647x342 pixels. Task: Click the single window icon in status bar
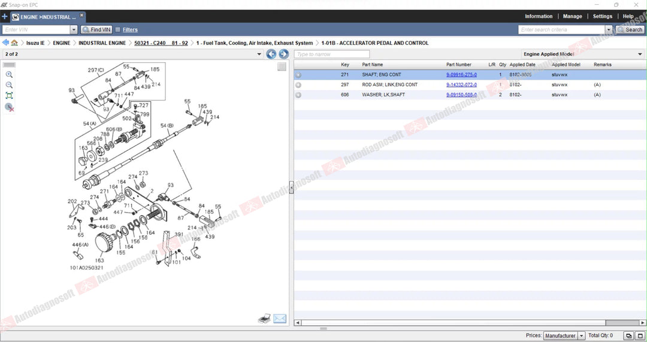[640, 336]
